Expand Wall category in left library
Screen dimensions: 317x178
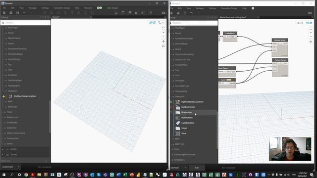click(x=10, y=101)
